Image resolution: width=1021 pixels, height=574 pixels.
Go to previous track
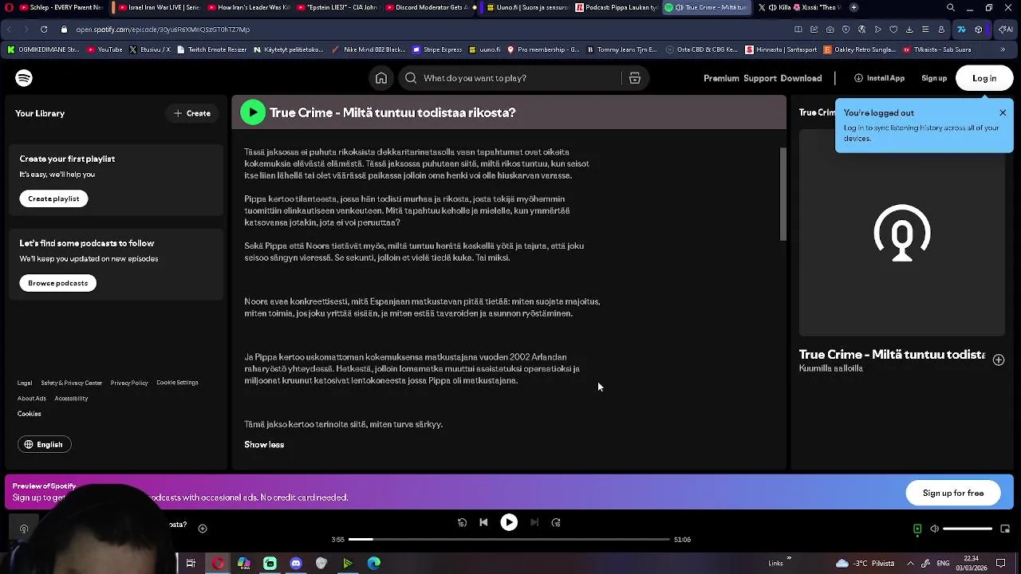483,522
